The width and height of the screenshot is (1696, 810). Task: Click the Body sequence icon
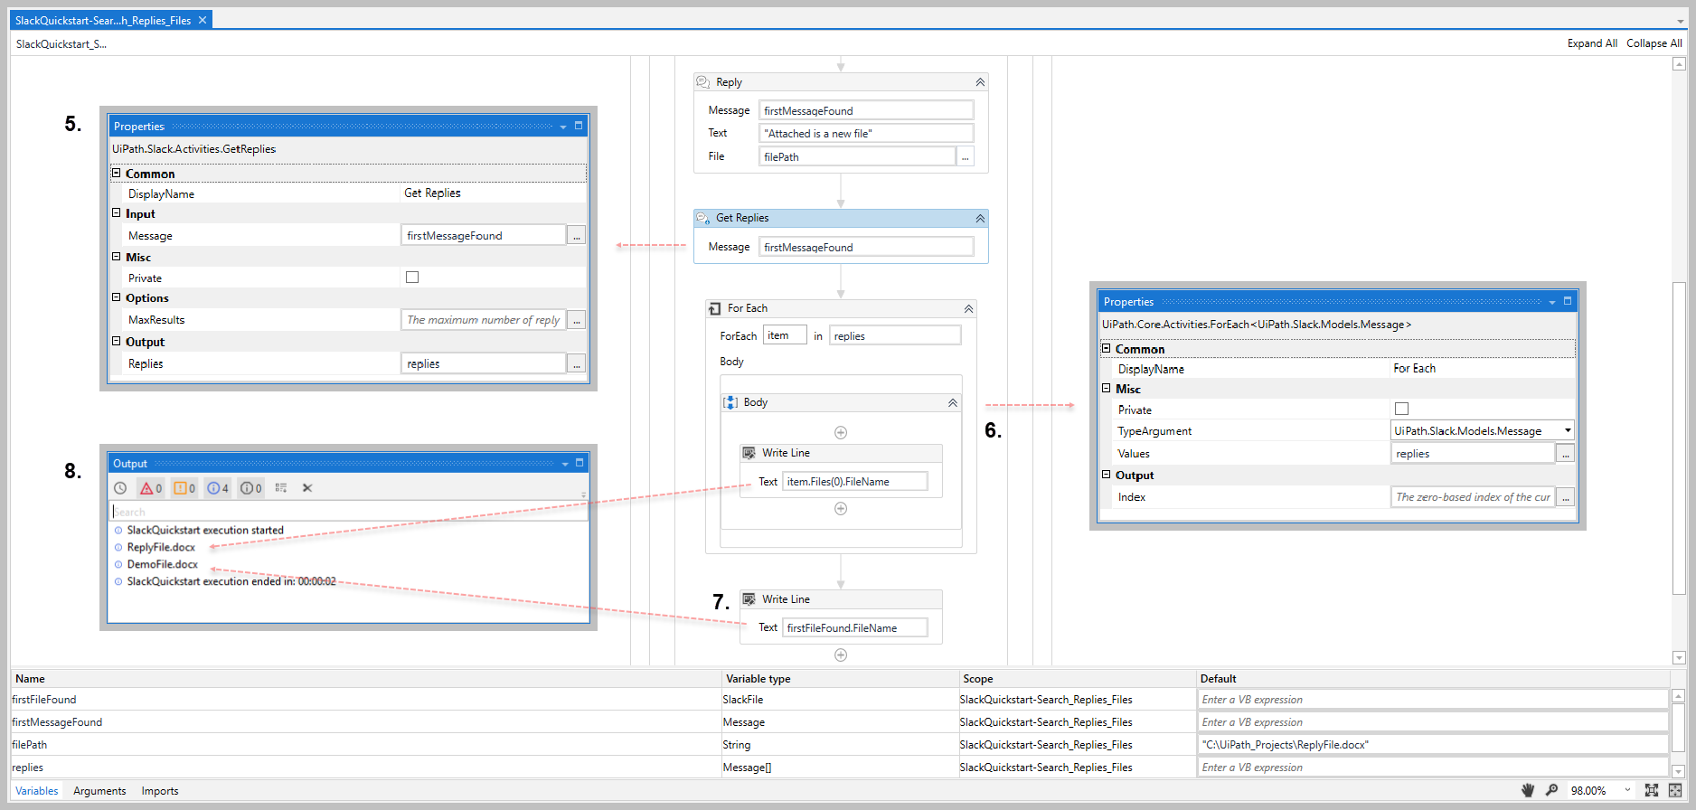[730, 402]
